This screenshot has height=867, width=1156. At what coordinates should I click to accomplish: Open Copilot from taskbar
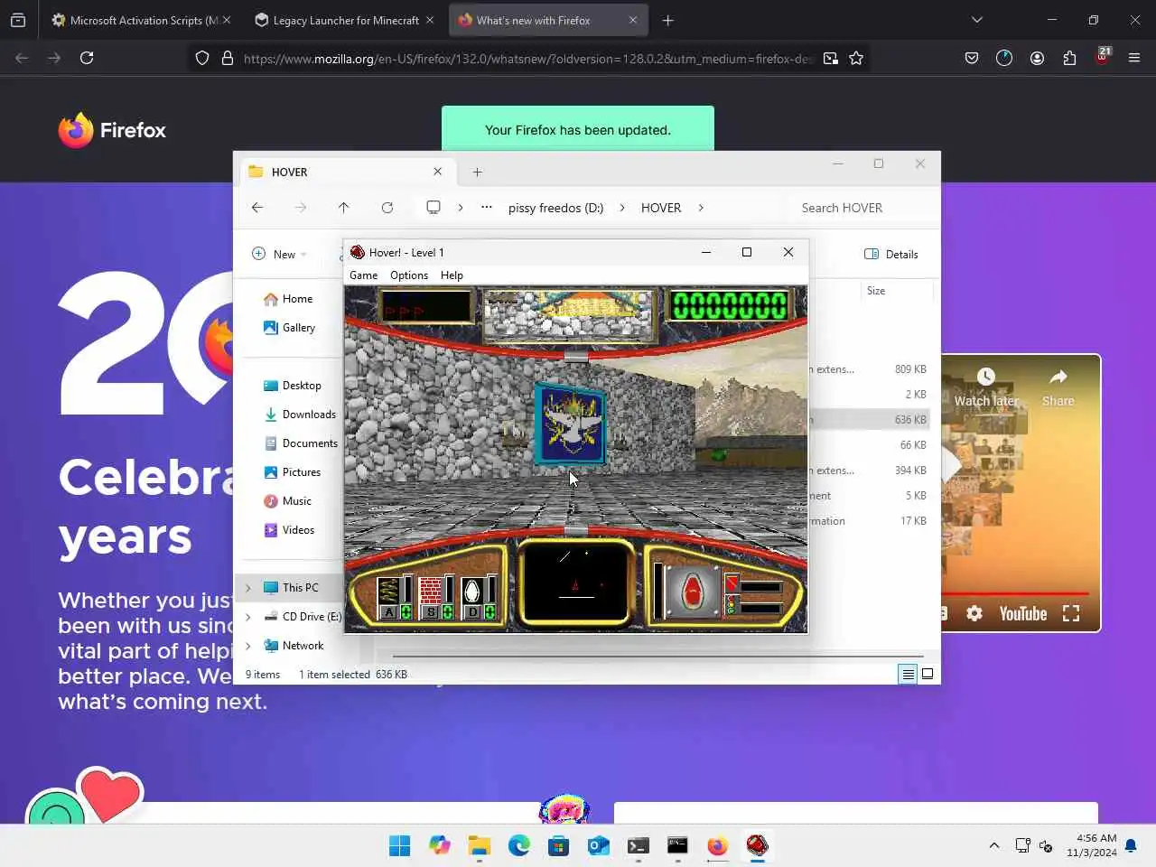(439, 845)
